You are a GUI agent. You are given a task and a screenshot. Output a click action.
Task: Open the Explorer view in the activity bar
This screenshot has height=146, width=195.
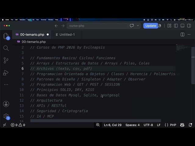6,36
